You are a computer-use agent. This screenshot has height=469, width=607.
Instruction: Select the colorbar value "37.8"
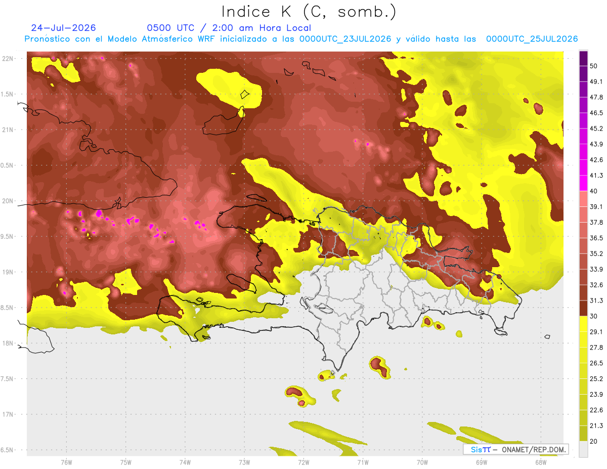click(596, 222)
